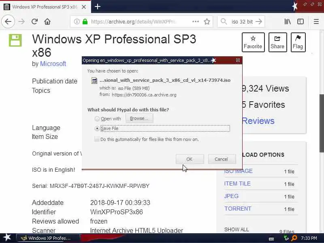Cancel the file download dialog
324x243 pixels.
(221, 159)
